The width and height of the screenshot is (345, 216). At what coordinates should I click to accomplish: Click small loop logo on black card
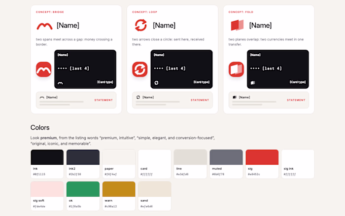156,83
